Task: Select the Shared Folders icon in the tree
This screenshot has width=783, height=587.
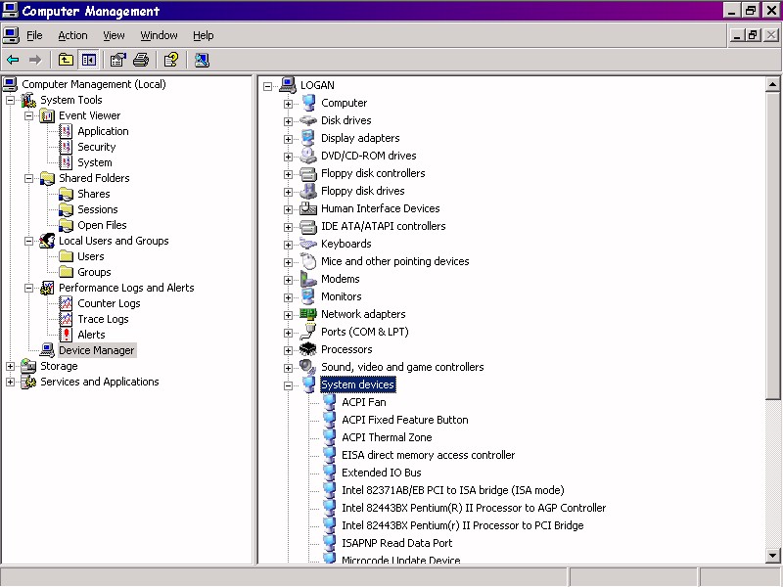Action: (47, 178)
